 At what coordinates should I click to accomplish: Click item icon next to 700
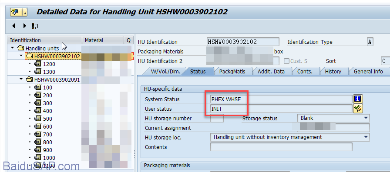pyautogui.click(x=38, y=134)
